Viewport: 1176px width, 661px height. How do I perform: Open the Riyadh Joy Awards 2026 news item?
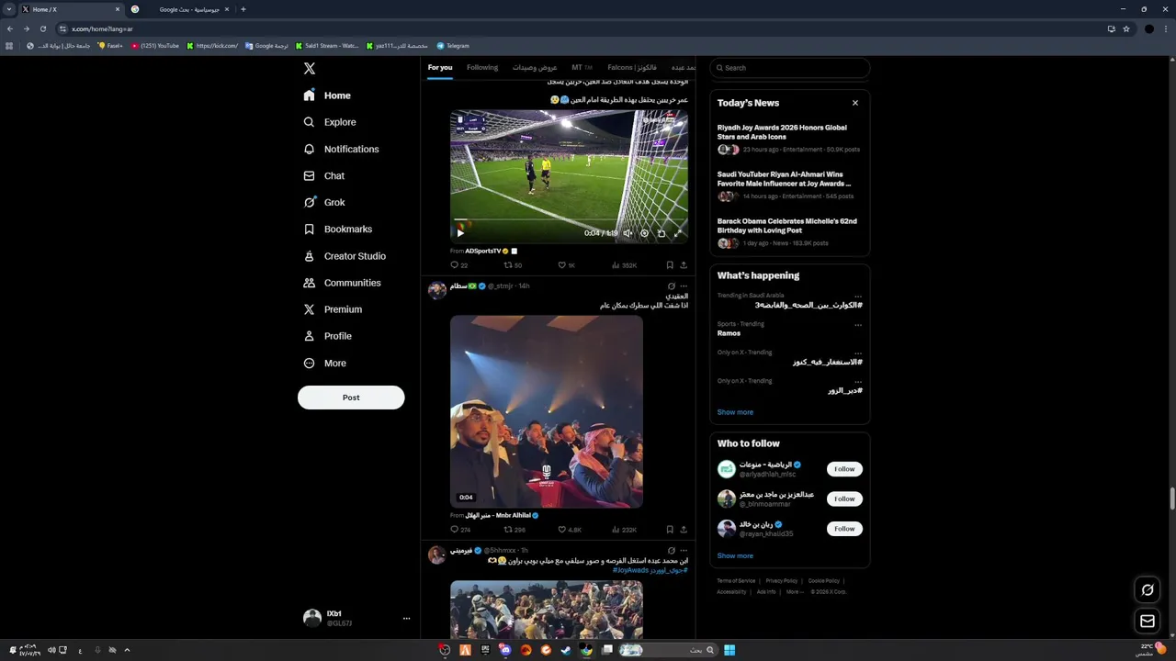tap(789, 139)
